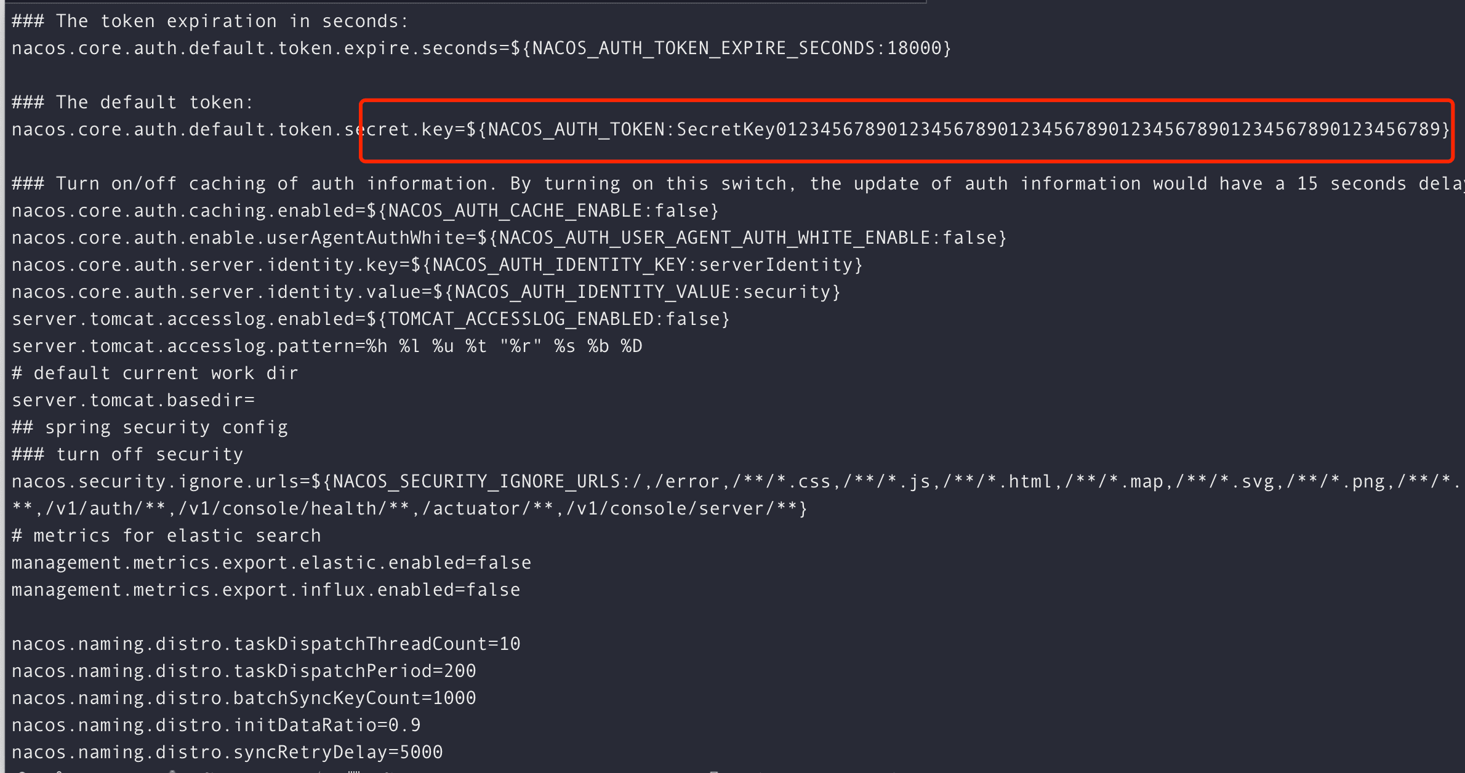Click the nacos.security.ignore.urls line
Image resolution: width=1465 pixels, height=773 pixels.
point(735,481)
